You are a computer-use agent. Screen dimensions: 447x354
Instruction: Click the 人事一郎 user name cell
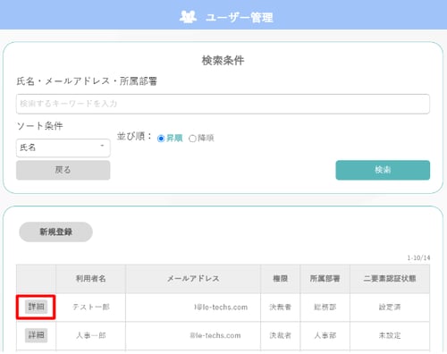pyautogui.click(x=91, y=335)
